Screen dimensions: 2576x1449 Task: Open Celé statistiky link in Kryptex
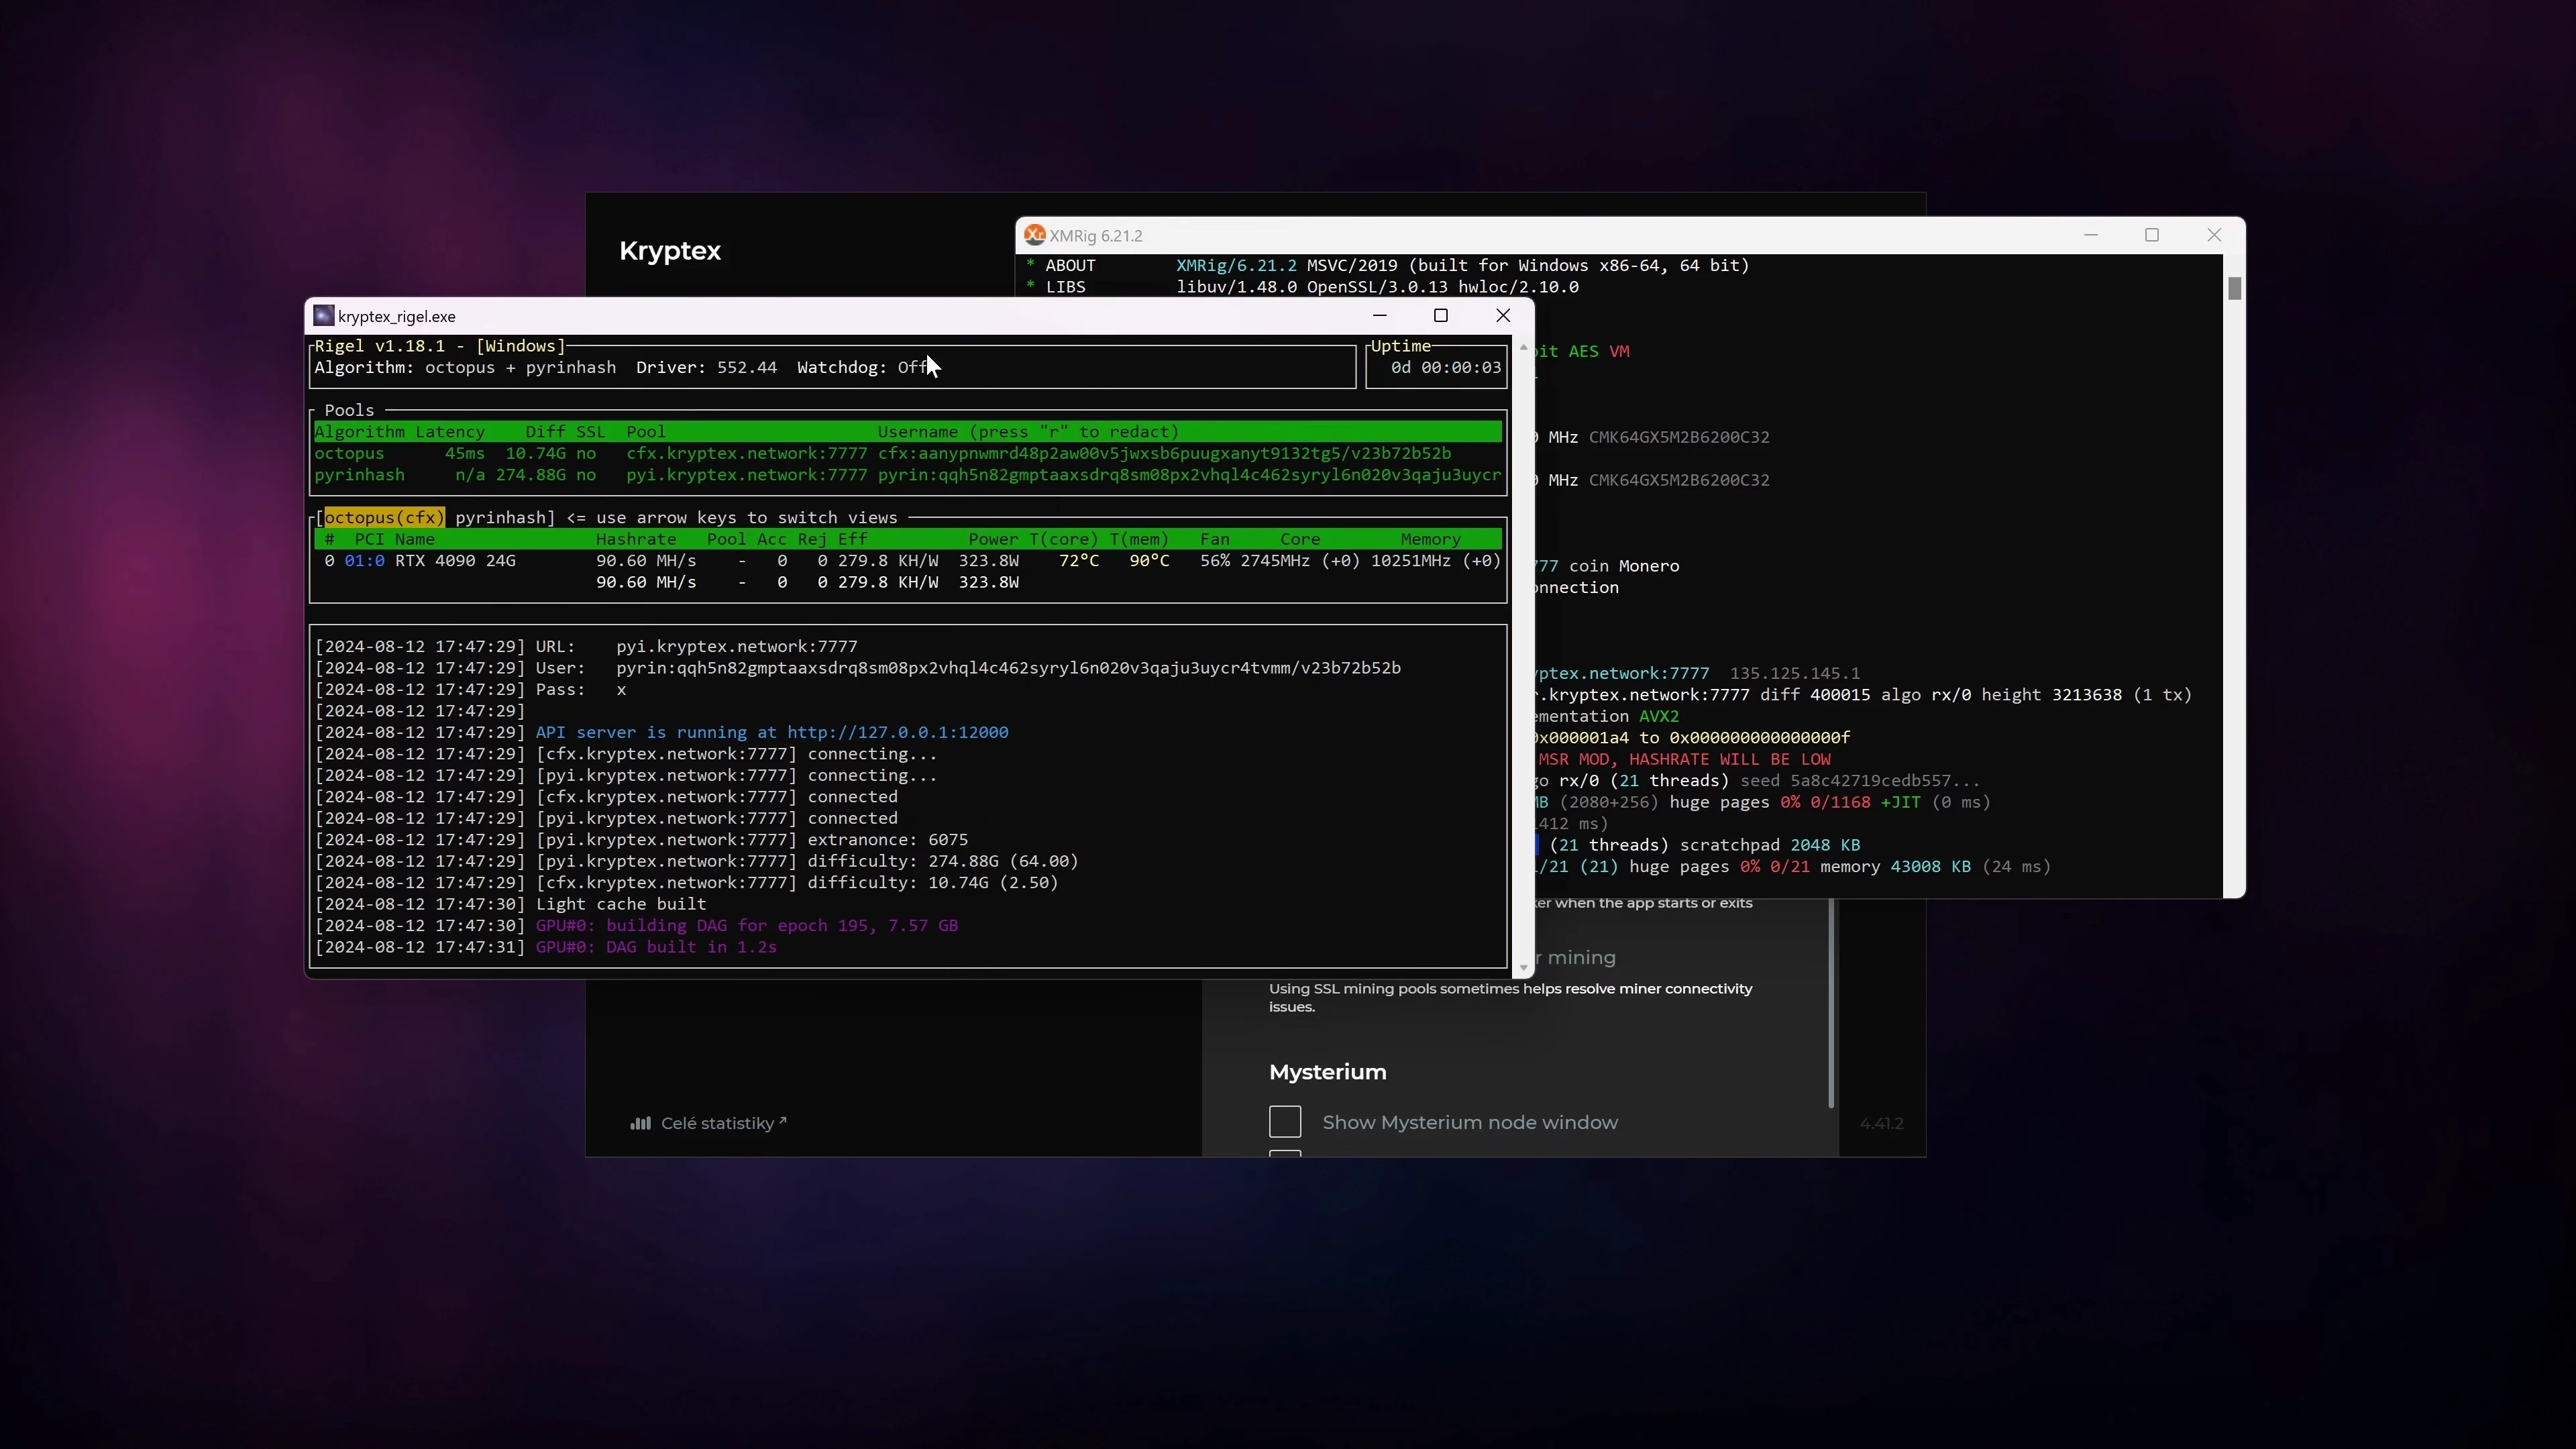(x=723, y=1123)
